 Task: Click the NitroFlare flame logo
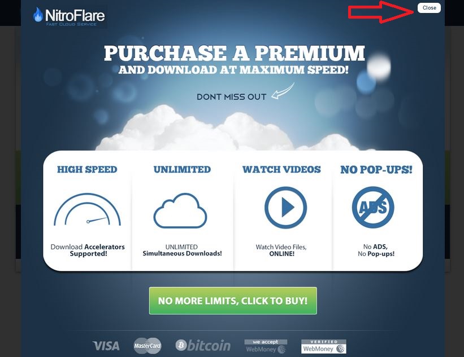pos(70,16)
